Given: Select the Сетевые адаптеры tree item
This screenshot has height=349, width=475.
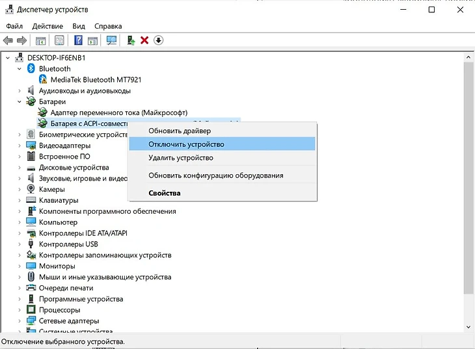Looking at the screenshot, I should (x=69, y=321).
